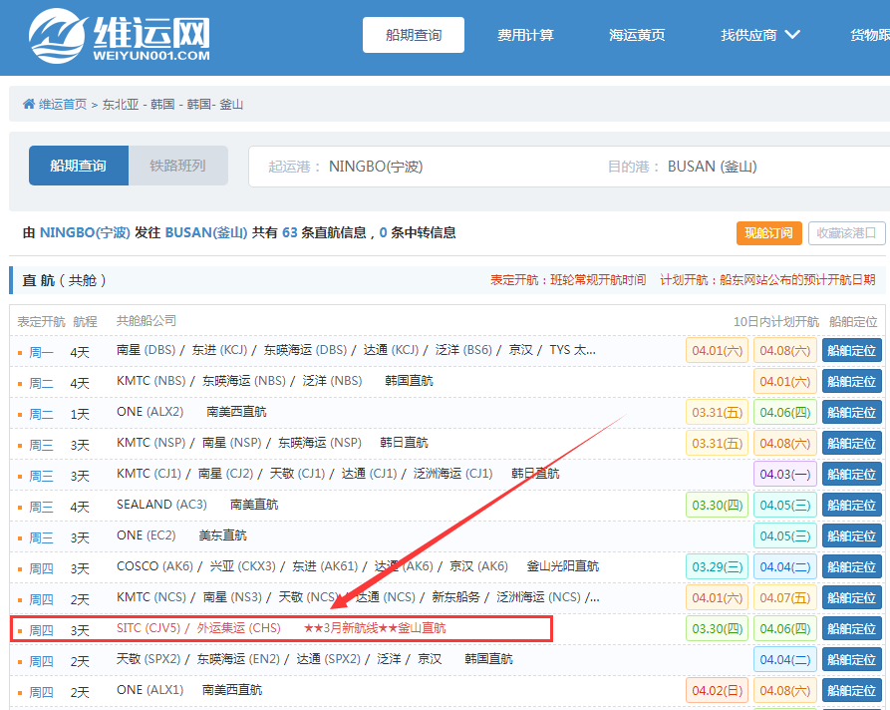
Task: Select 03.30(四) date in SITC (CJV5) row
Action: [718, 629]
